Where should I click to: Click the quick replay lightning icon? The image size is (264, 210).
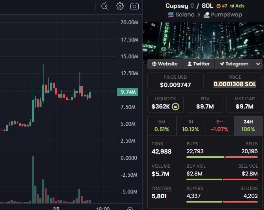105,6
